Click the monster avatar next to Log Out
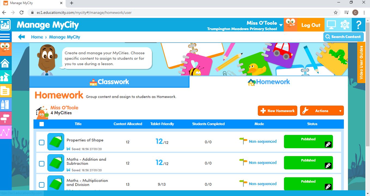The width and height of the screenshot is (370, 196). [290, 25]
